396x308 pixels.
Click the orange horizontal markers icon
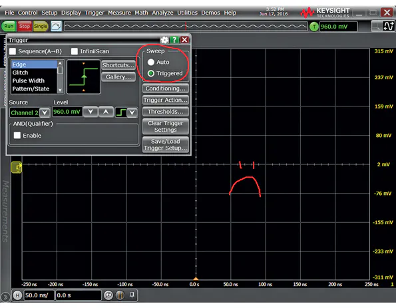coord(120,295)
